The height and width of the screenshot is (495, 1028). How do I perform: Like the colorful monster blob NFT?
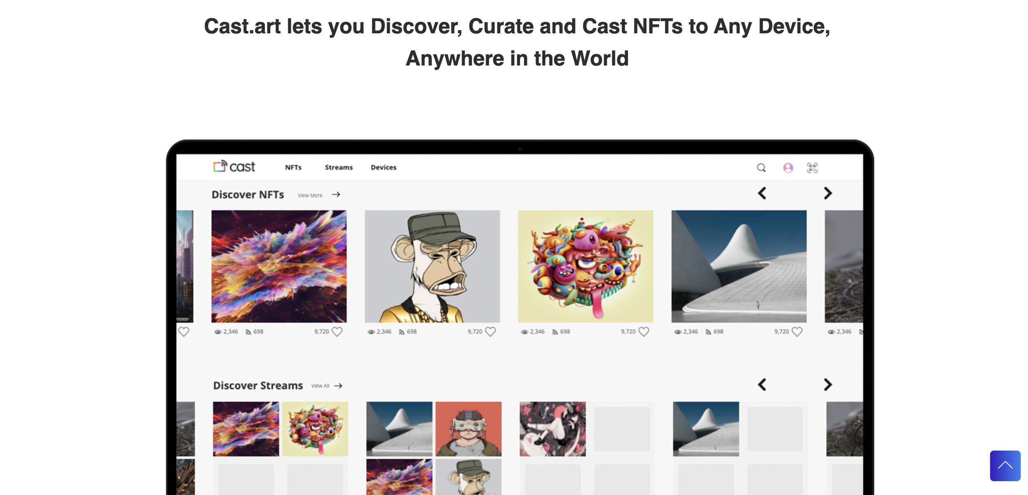tap(644, 332)
